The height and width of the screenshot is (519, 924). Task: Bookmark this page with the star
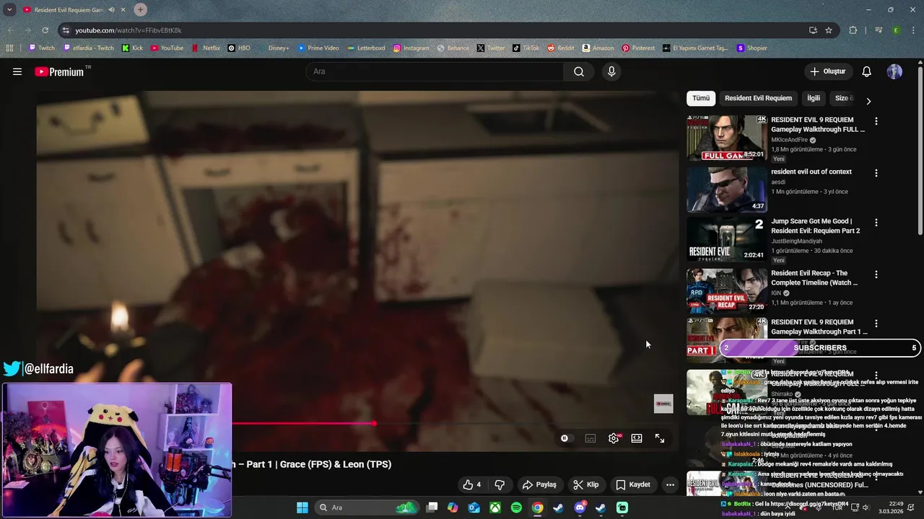click(x=829, y=30)
